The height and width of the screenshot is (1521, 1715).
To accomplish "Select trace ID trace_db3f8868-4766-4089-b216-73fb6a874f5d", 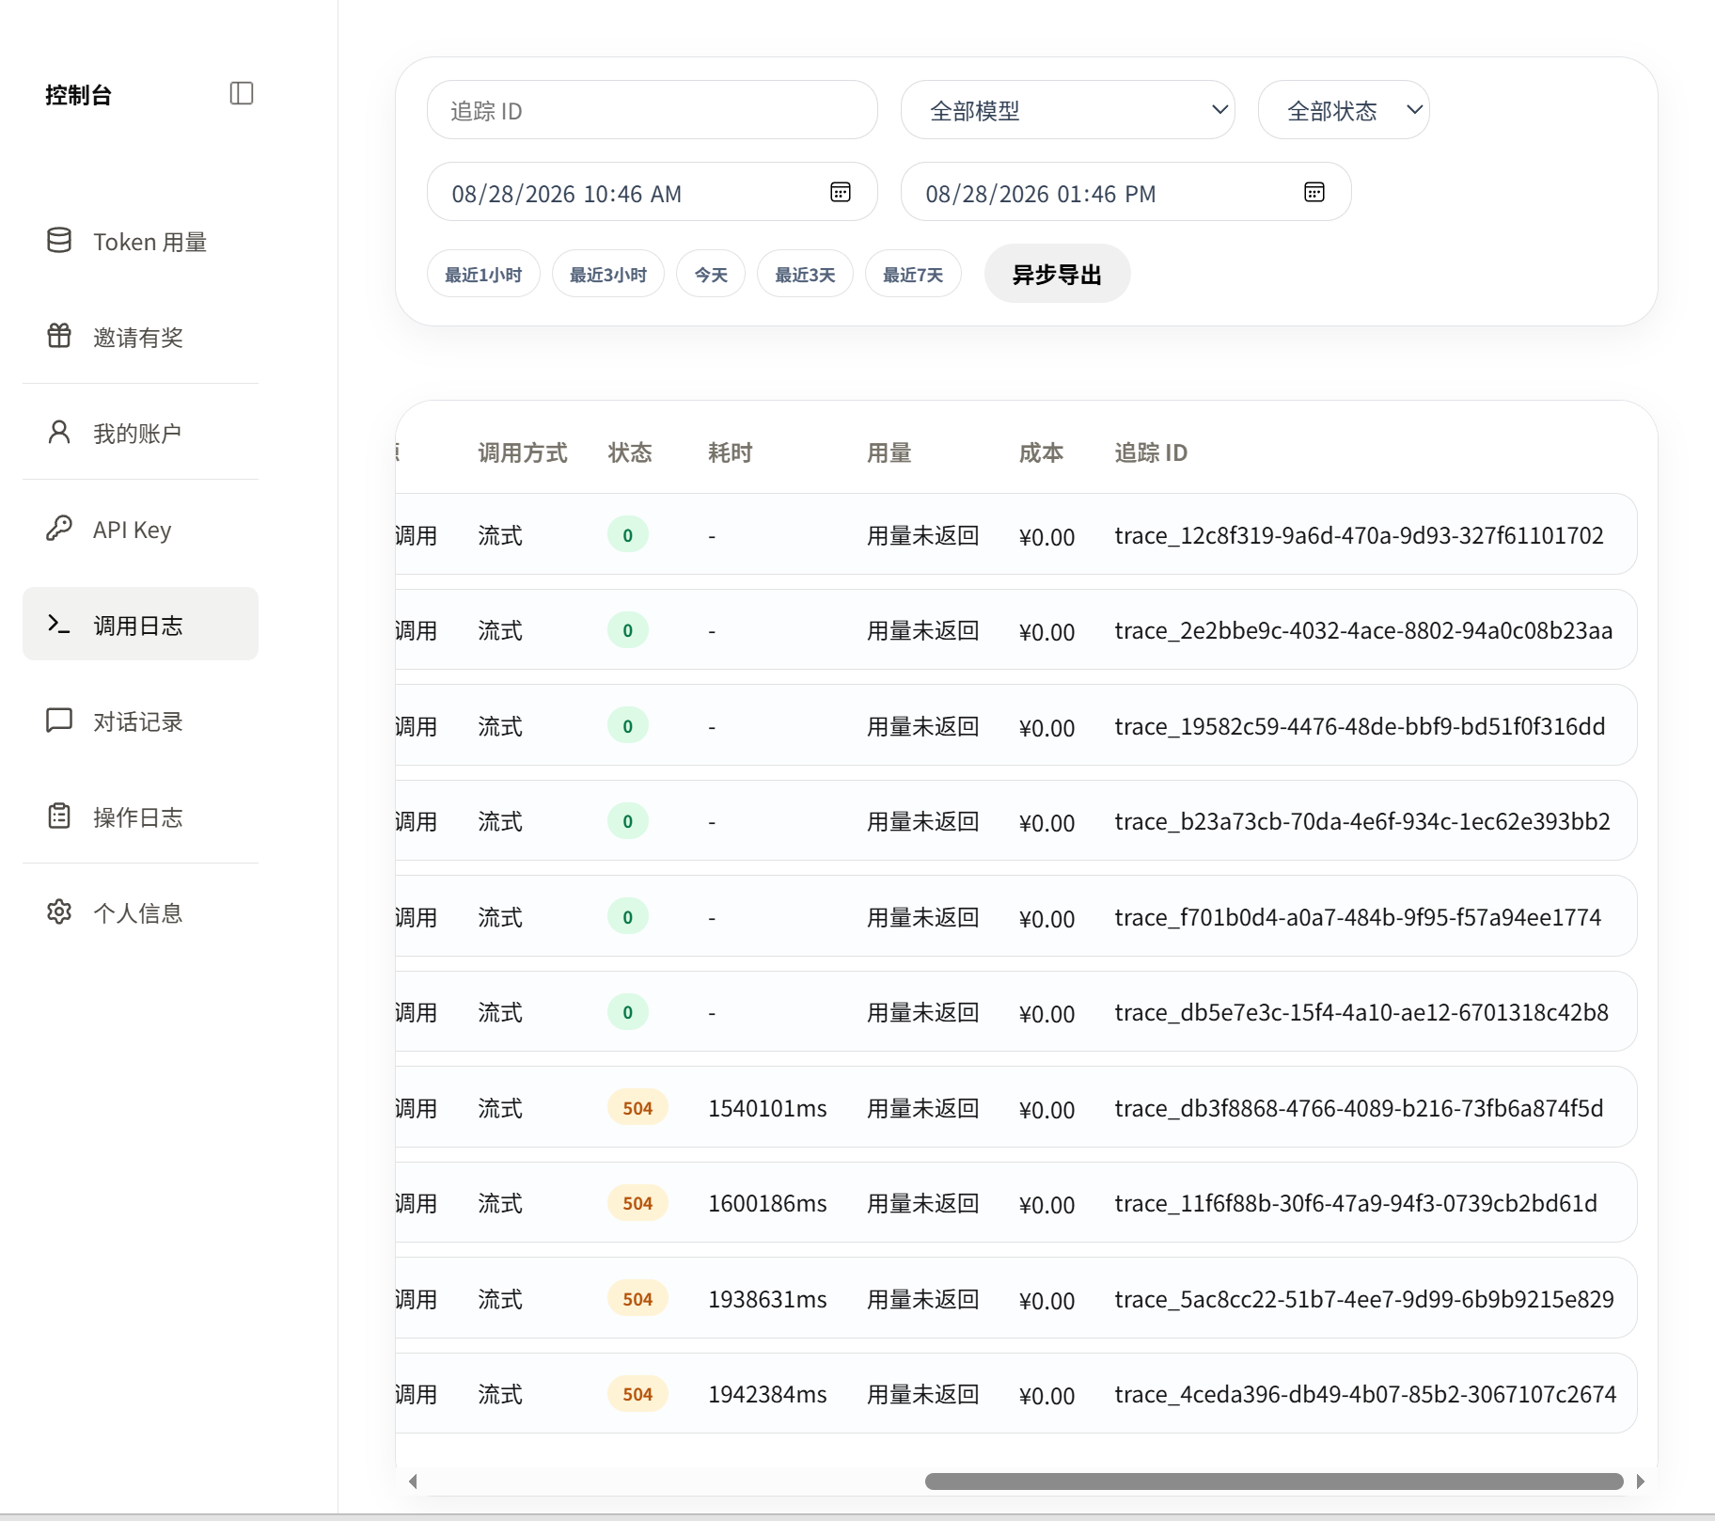I will (x=1360, y=1108).
